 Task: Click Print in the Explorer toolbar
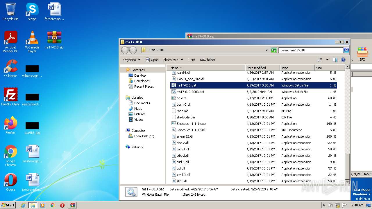pyautogui.click(x=192, y=60)
